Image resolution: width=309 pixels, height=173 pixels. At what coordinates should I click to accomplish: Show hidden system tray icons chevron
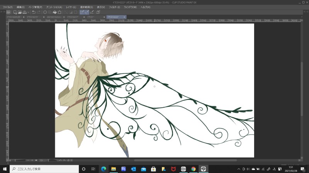pos(239,169)
